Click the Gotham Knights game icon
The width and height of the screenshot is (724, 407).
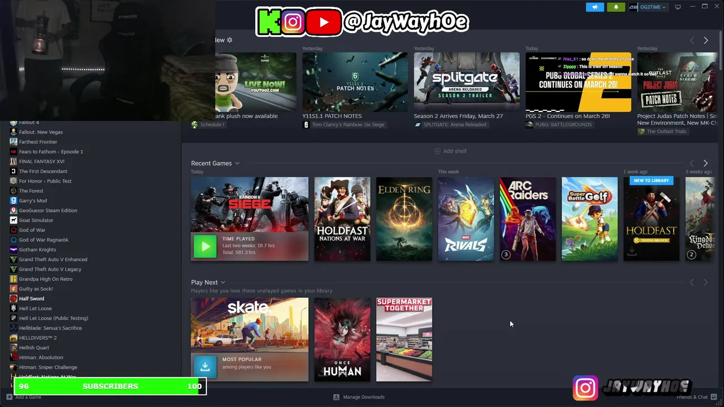(14, 249)
